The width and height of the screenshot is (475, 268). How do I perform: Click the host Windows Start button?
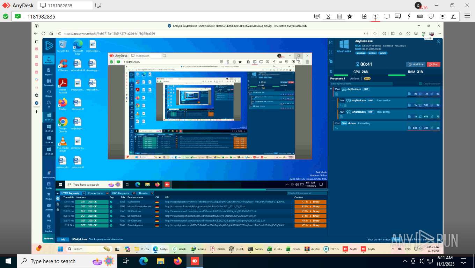8,261
